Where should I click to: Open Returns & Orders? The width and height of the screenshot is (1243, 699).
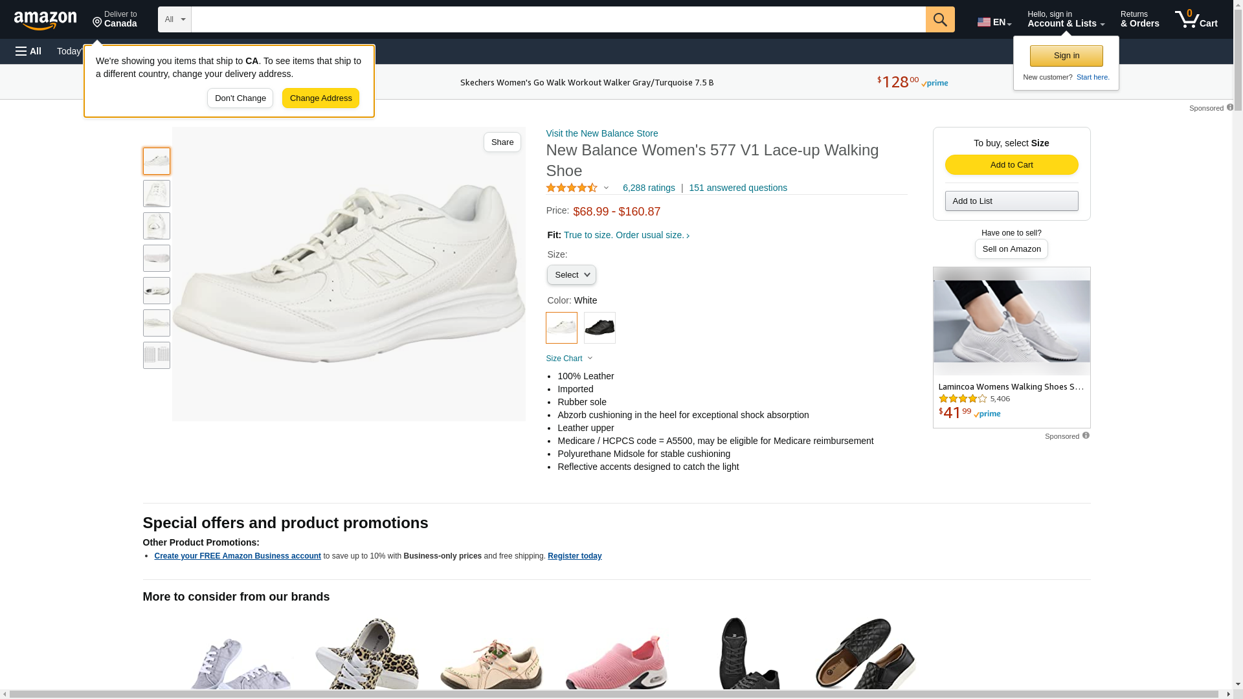pos(1139,19)
